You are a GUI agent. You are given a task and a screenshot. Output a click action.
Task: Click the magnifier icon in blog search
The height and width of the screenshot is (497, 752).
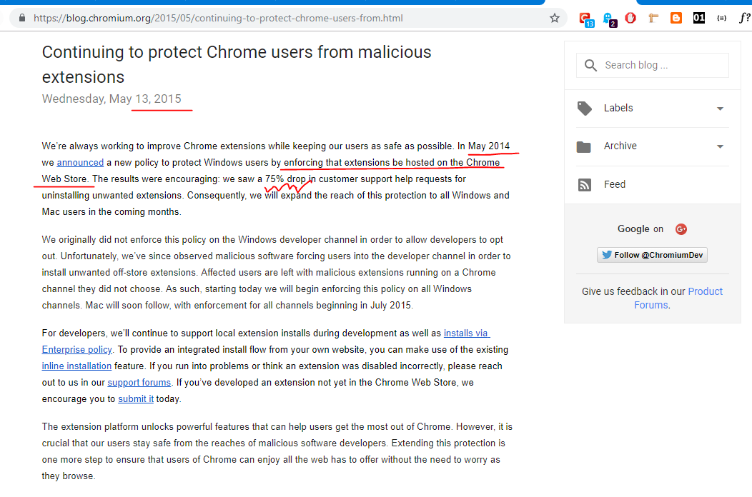tap(590, 65)
